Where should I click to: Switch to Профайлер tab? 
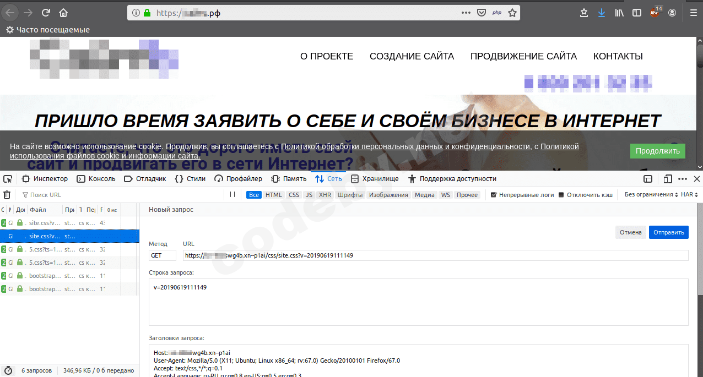239,179
